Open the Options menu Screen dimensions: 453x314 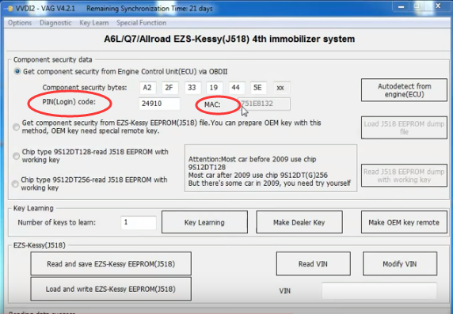(20, 23)
